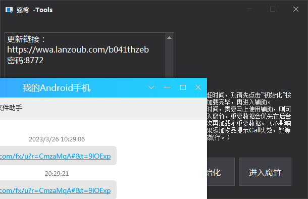Click the 文件助手 header text
The height and width of the screenshot is (199, 308).
[11, 108]
